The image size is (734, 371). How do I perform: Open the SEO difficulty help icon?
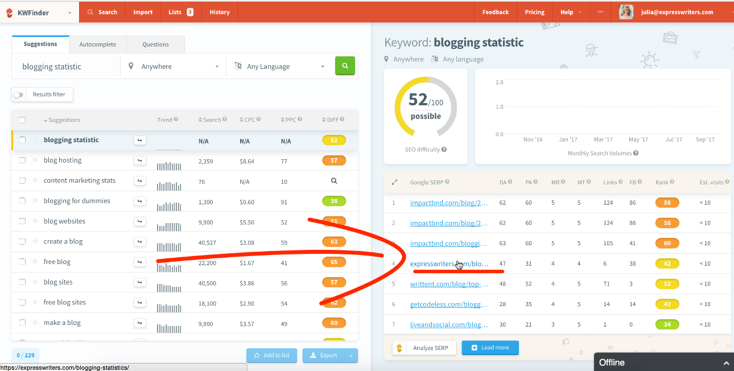point(444,150)
